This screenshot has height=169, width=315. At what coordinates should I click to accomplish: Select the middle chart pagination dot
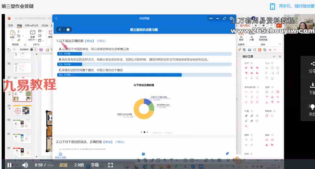[144, 132]
